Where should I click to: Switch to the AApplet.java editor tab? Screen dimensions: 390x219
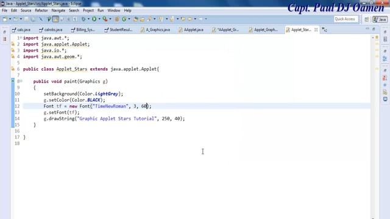point(191,30)
